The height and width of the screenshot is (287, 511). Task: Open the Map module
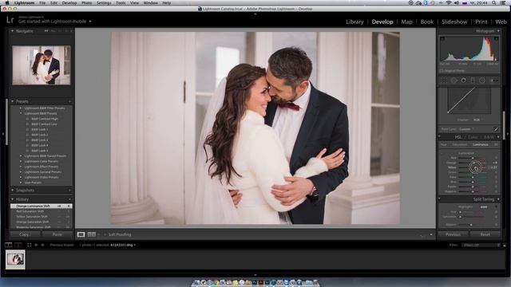click(406, 22)
